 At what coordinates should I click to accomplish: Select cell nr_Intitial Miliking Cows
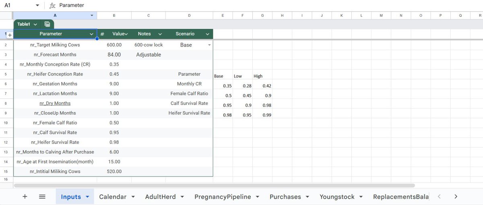coord(55,171)
